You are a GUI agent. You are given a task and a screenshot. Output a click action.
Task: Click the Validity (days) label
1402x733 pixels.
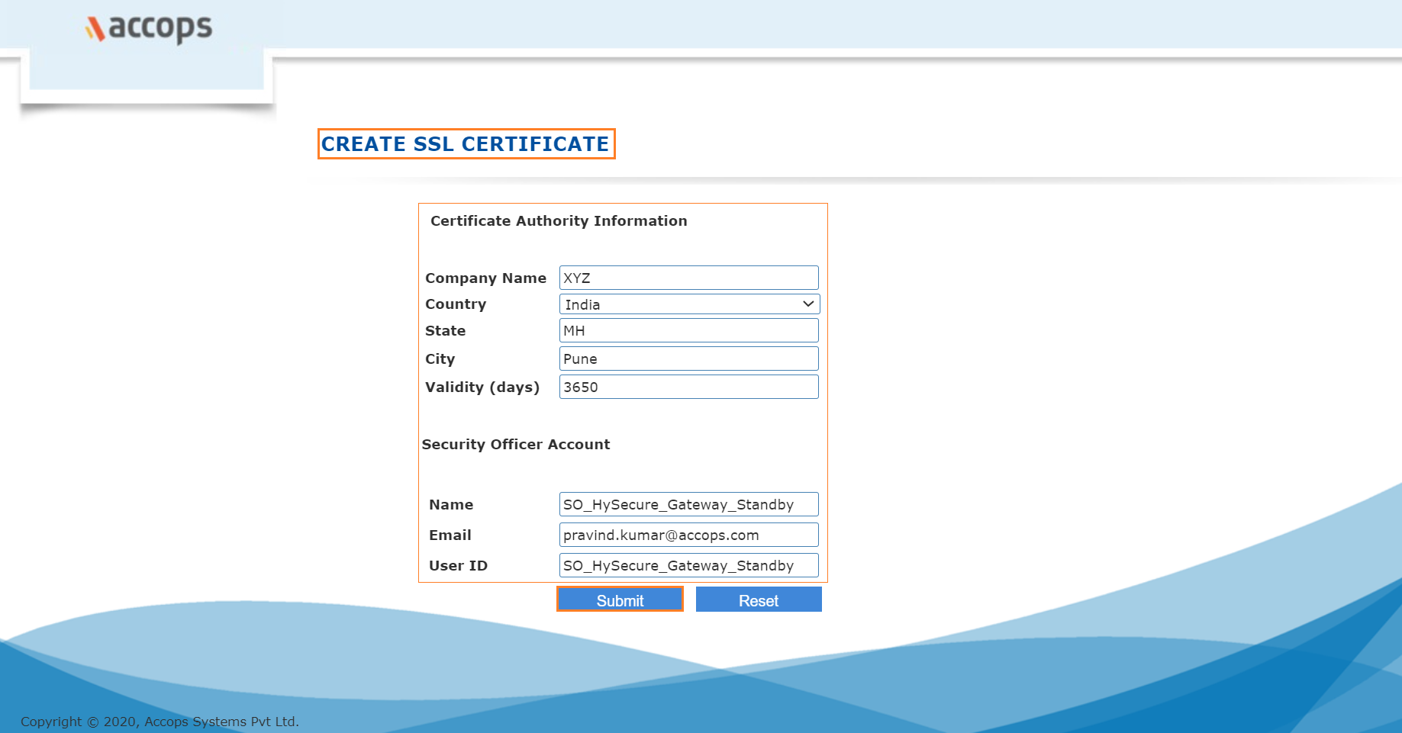click(x=482, y=387)
